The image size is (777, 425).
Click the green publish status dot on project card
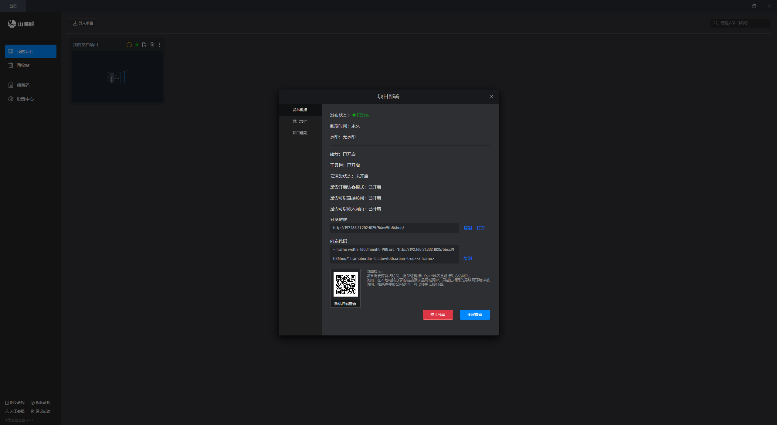137,45
